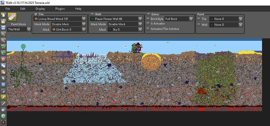Screen dimensions: 270x126
Task: Check the BrickStyle checkbox
Action: pyautogui.click(x=148, y=19)
